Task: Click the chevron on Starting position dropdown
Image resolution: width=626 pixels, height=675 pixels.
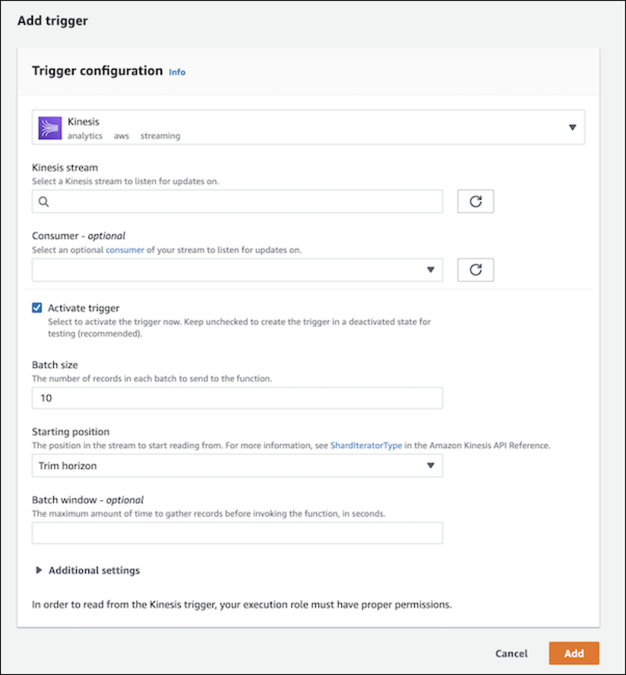Action: coord(430,465)
